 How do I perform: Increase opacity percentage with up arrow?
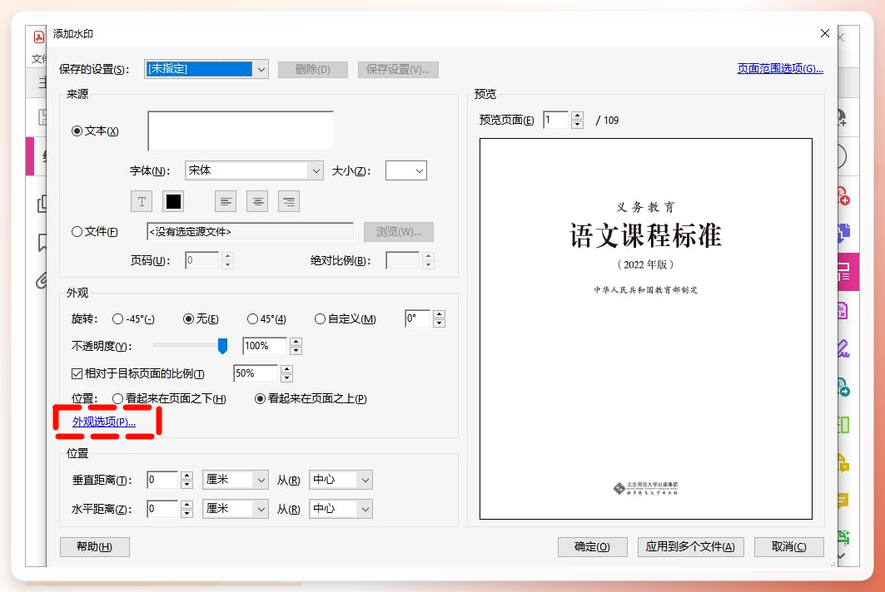[x=296, y=342]
